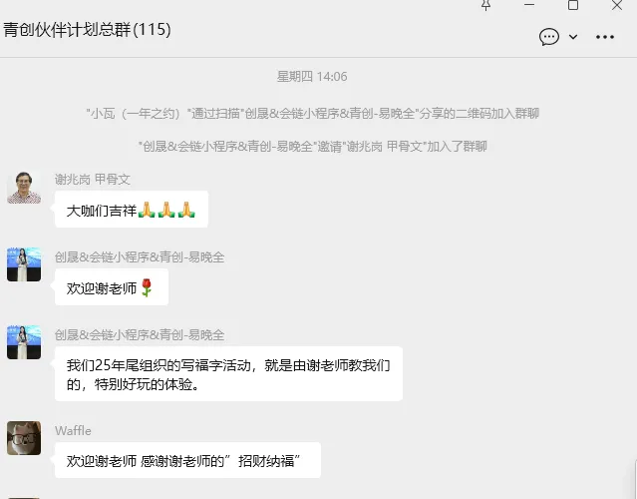
Task: Open the chat bubble icon in header
Action: pos(549,37)
